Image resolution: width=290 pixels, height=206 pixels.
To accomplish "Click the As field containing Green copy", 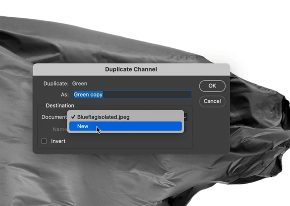I will [x=132, y=94].
